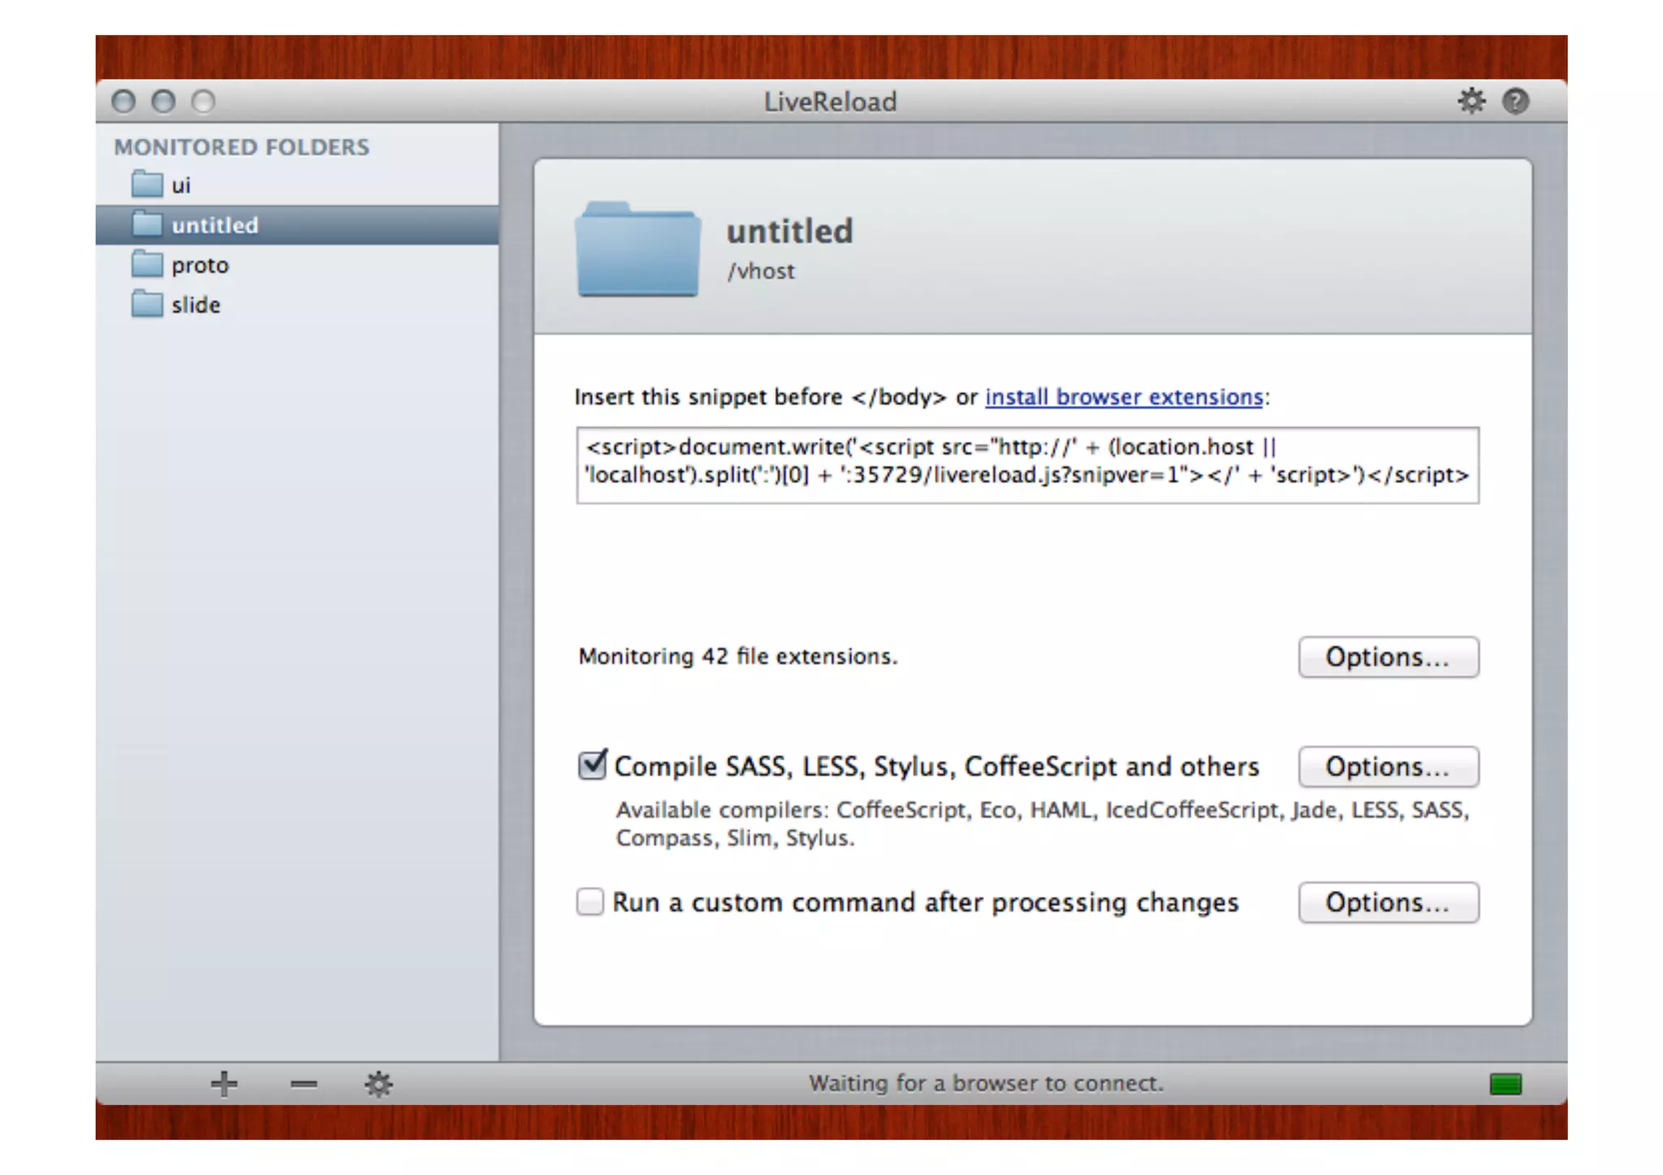
Task: Click the slide folder icon in sidebar
Action: tap(147, 305)
